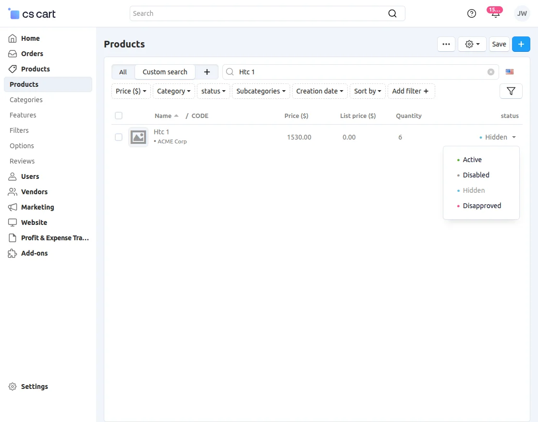Image resolution: width=538 pixels, height=422 pixels.
Task: Select all products via header checkbox
Action: click(118, 116)
